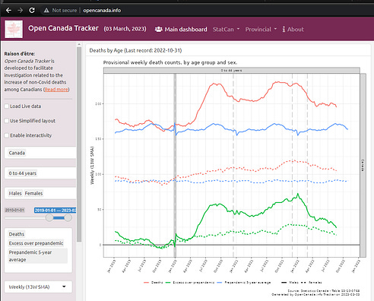Select the Females tag in the sex field

[33, 193]
